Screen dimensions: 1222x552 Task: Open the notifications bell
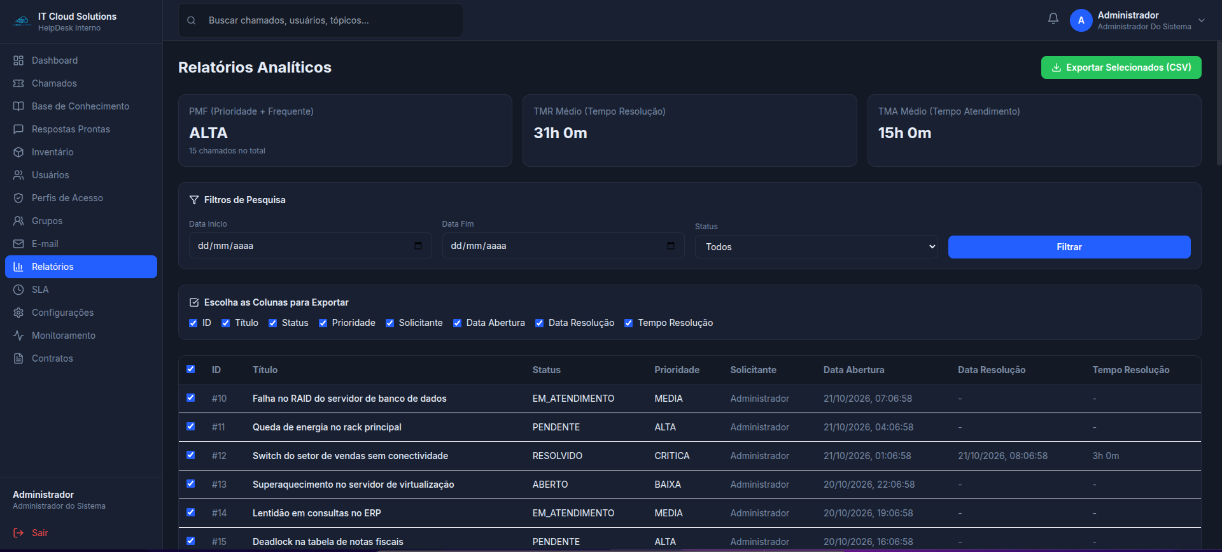click(1053, 19)
